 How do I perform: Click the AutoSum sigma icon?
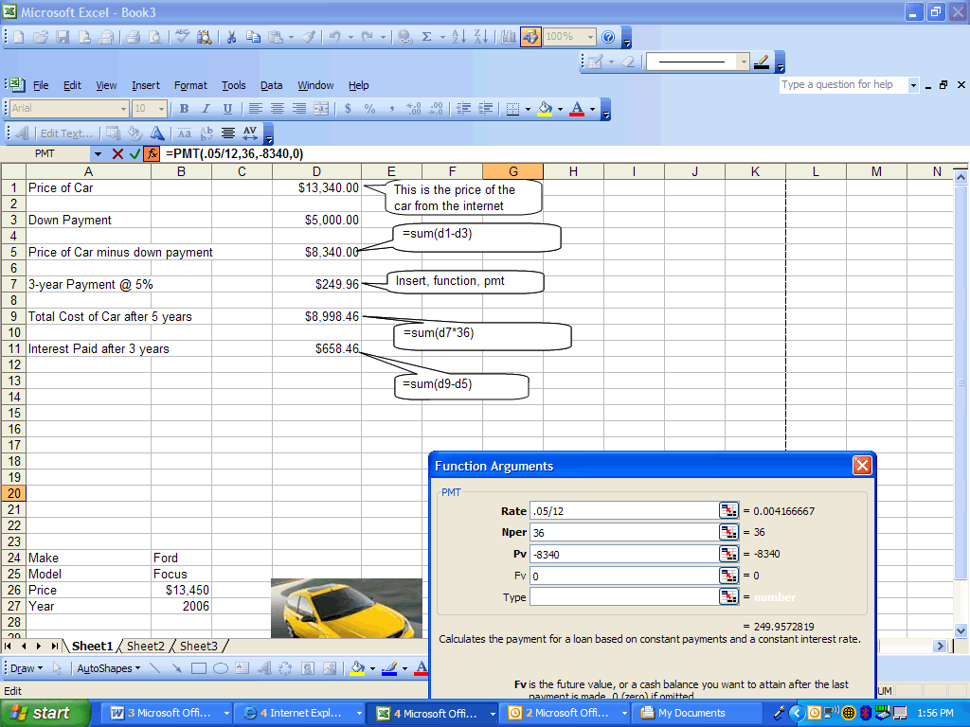pyautogui.click(x=427, y=37)
